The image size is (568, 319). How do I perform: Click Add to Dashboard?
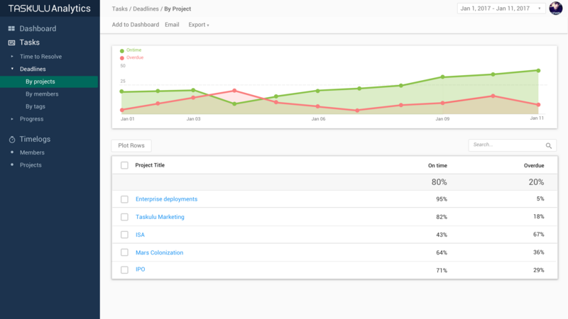135,25
